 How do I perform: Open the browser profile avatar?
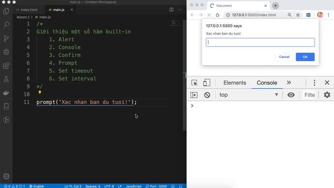(320, 15)
